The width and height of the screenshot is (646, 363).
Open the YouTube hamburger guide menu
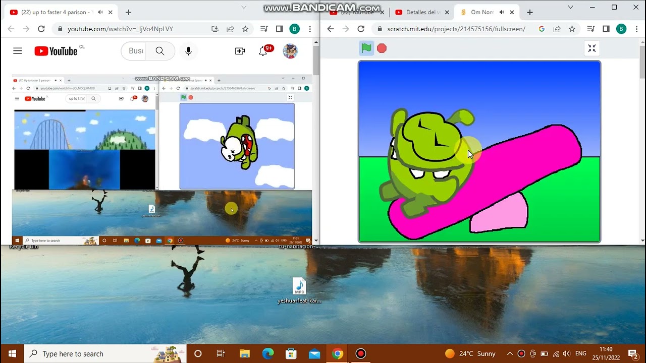(x=18, y=51)
